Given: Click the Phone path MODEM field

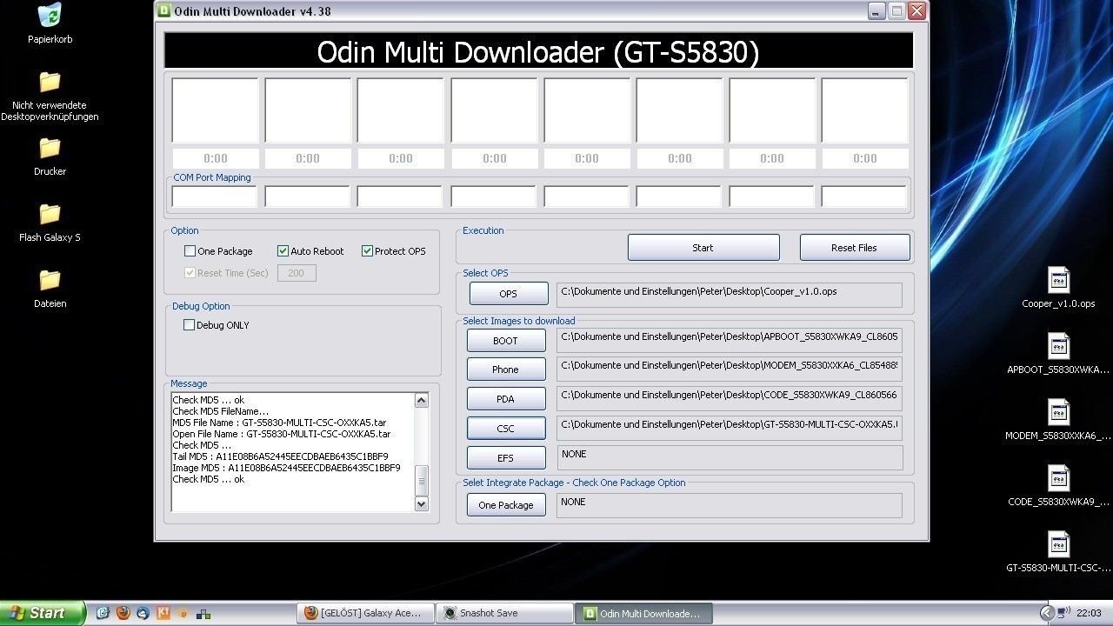Looking at the screenshot, I should 730,369.
